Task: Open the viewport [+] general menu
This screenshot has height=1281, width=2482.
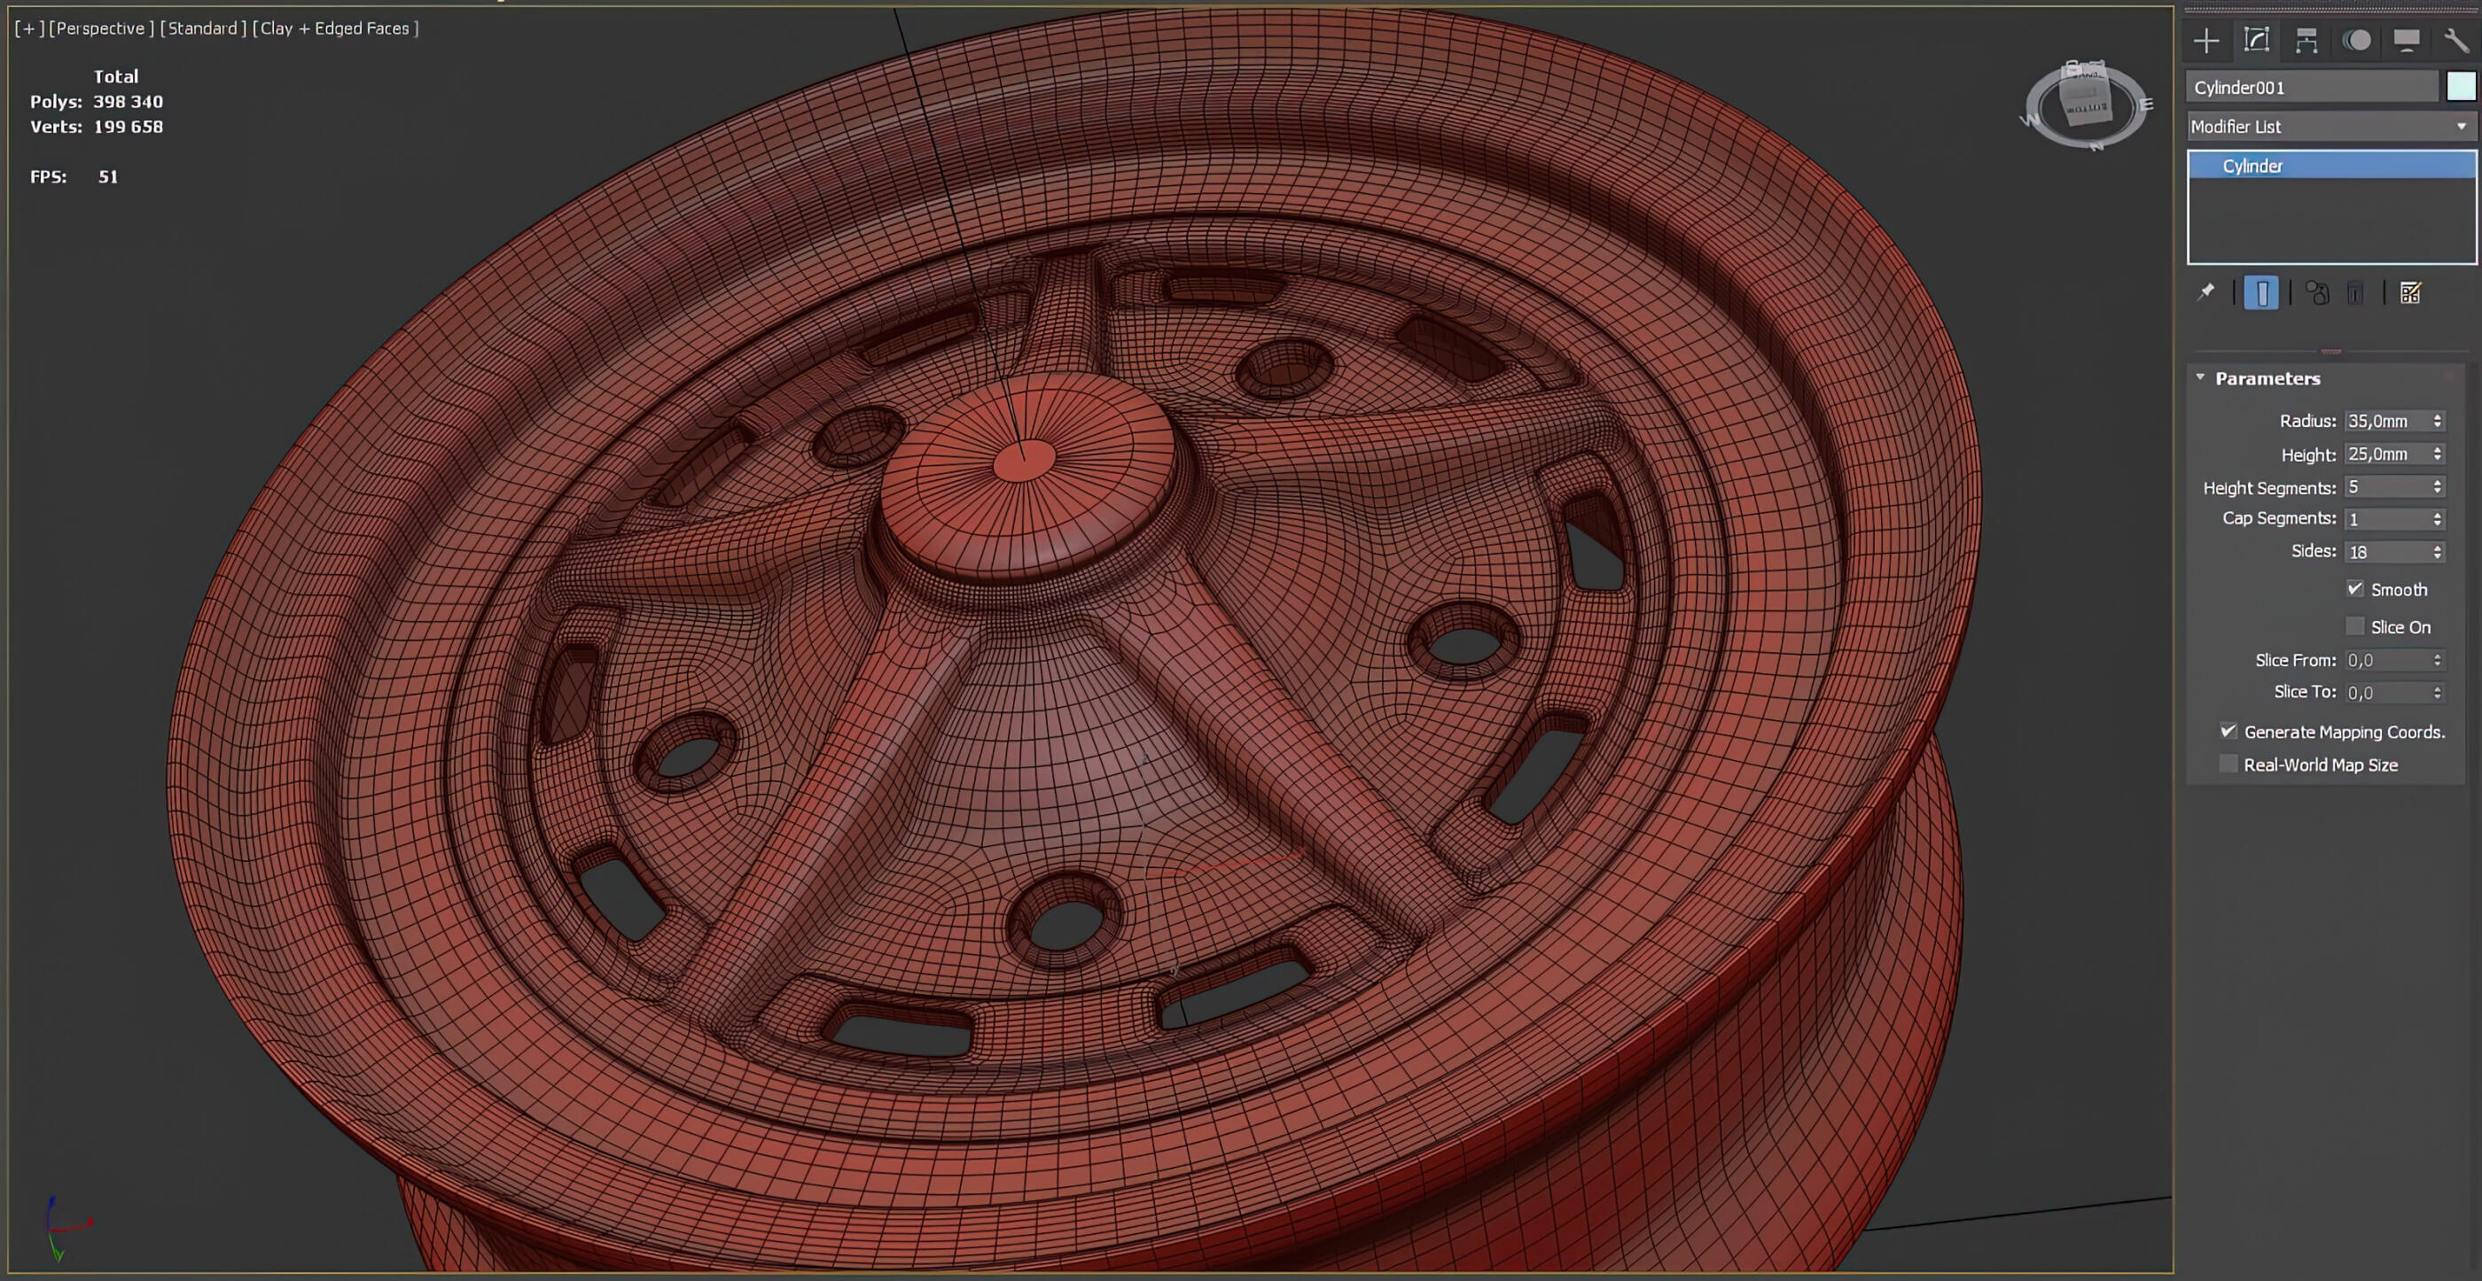Action: point(28,28)
